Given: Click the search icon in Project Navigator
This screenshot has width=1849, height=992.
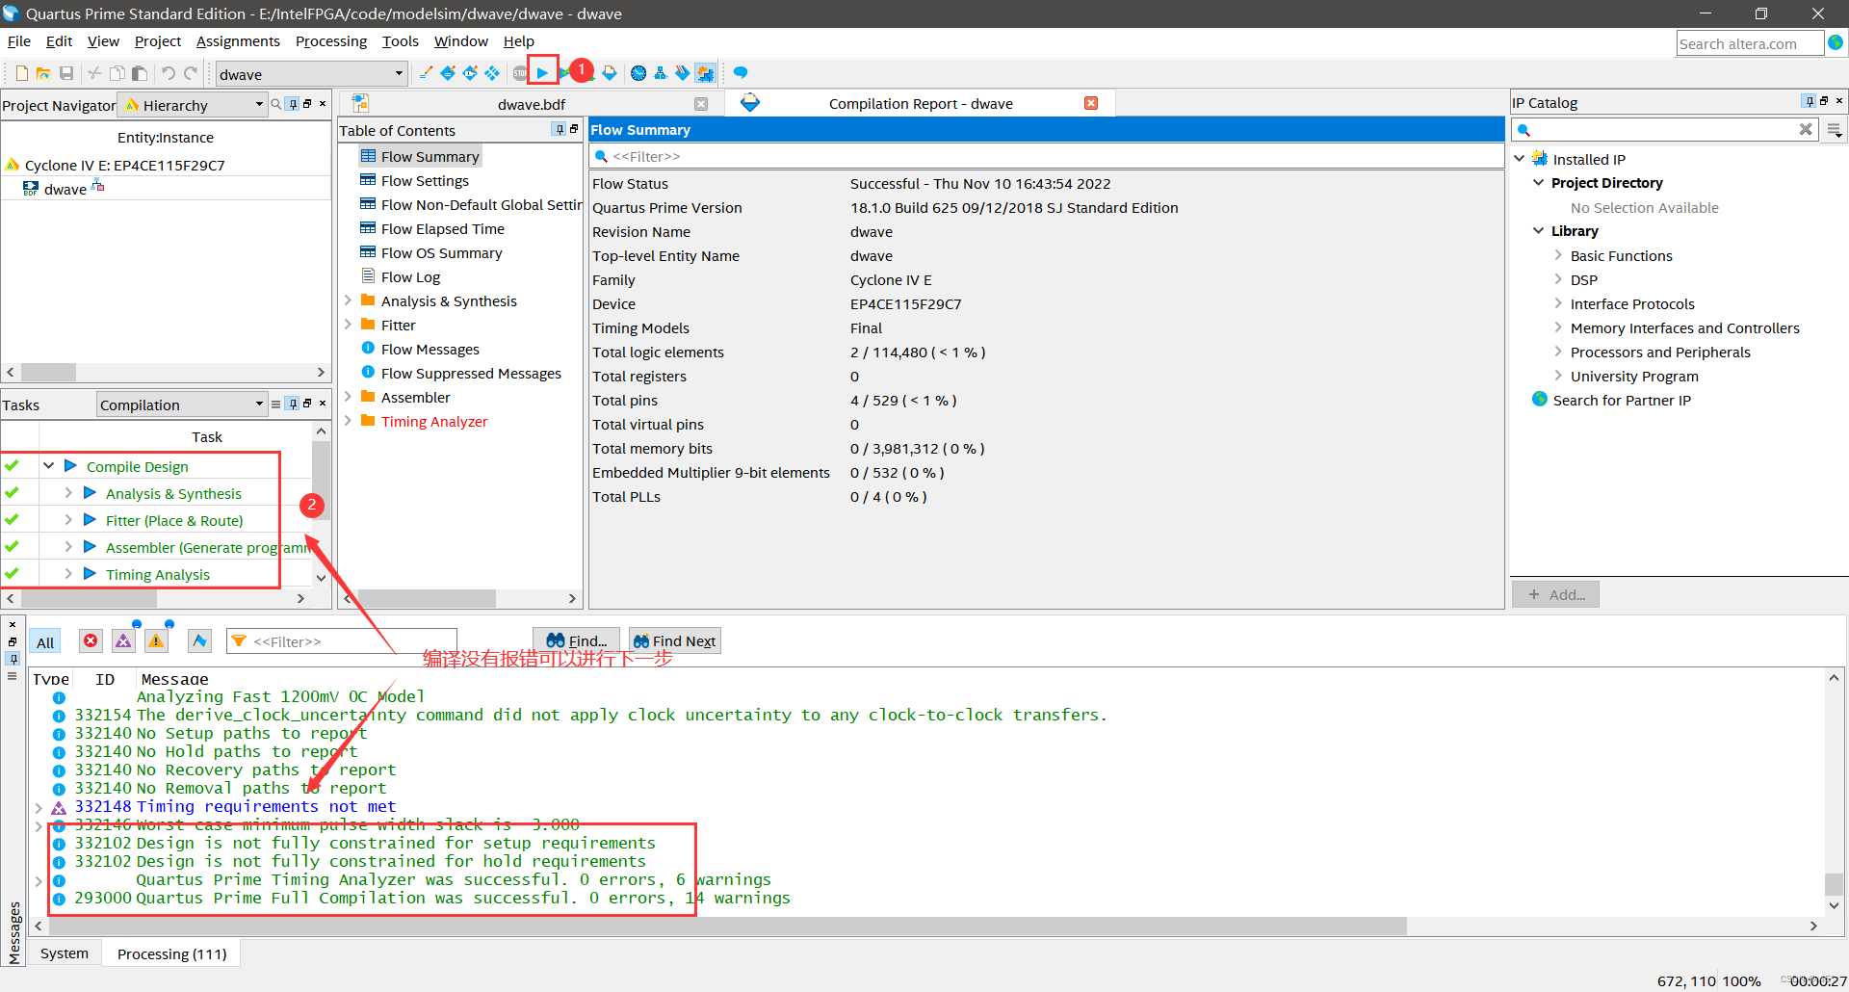Looking at the screenshot, I should 276,104.
